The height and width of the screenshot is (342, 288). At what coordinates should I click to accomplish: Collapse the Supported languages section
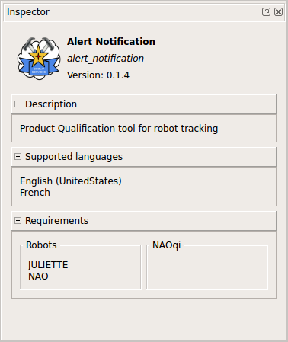point(18,157)
